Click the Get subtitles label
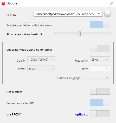Image resolution: width=116 pixels, height=123 pixels. [x=14, y=92]
